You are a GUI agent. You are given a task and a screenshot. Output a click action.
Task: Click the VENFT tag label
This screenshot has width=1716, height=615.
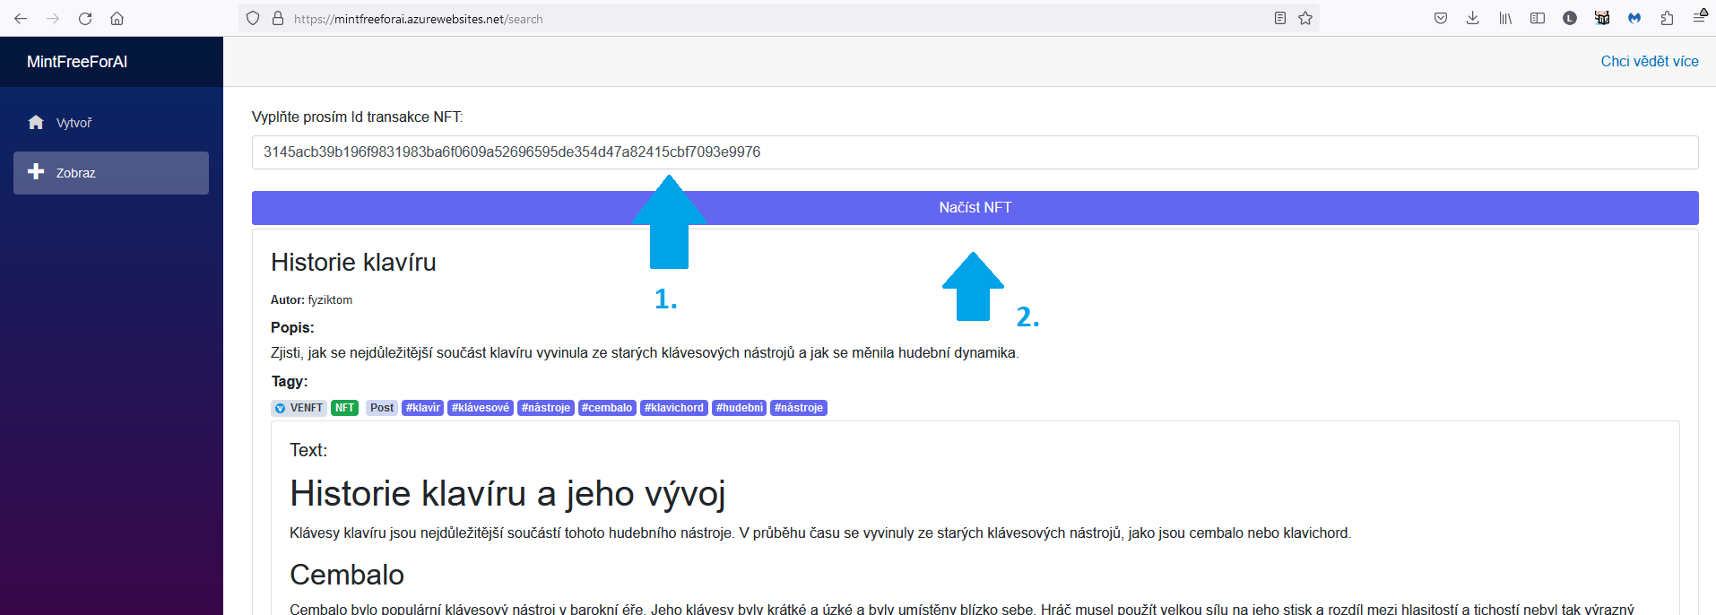click(307, 408)
